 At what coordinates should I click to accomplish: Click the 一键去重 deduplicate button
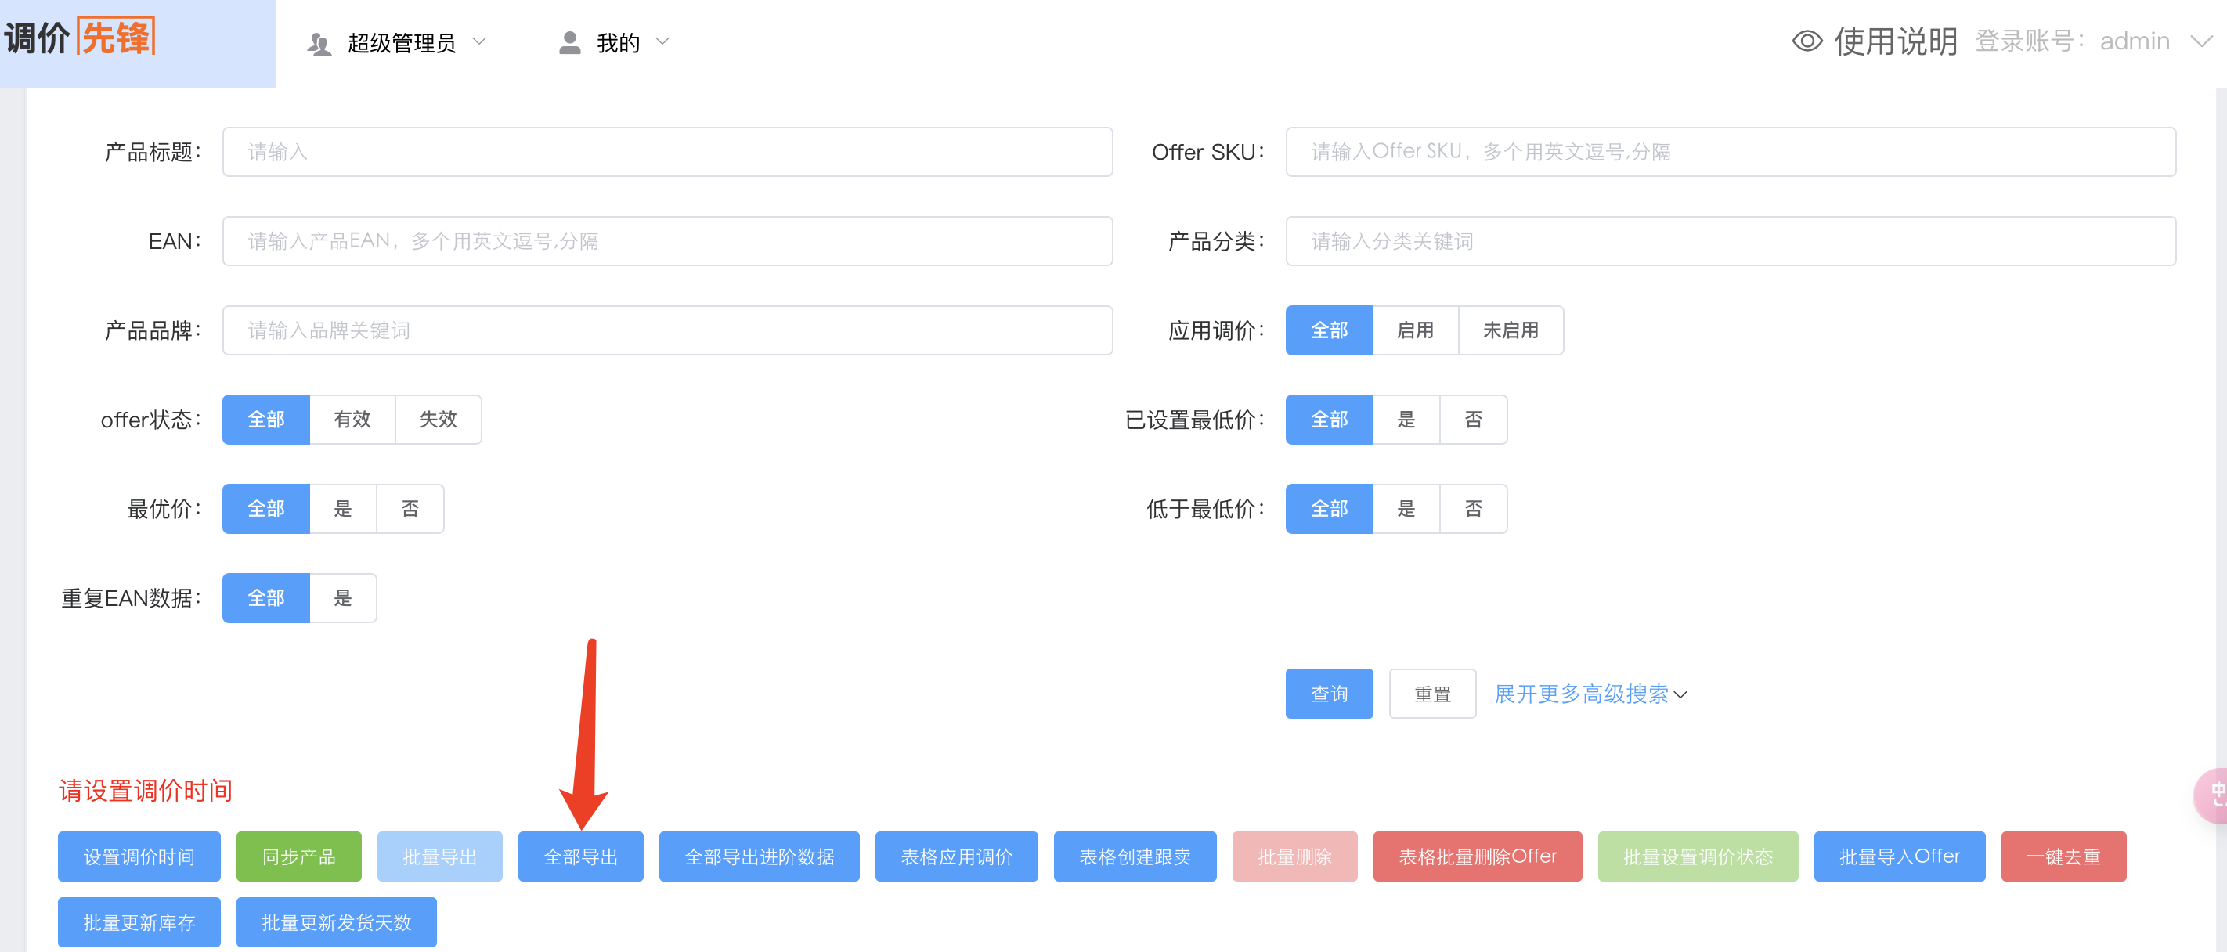click(2063, 856)
